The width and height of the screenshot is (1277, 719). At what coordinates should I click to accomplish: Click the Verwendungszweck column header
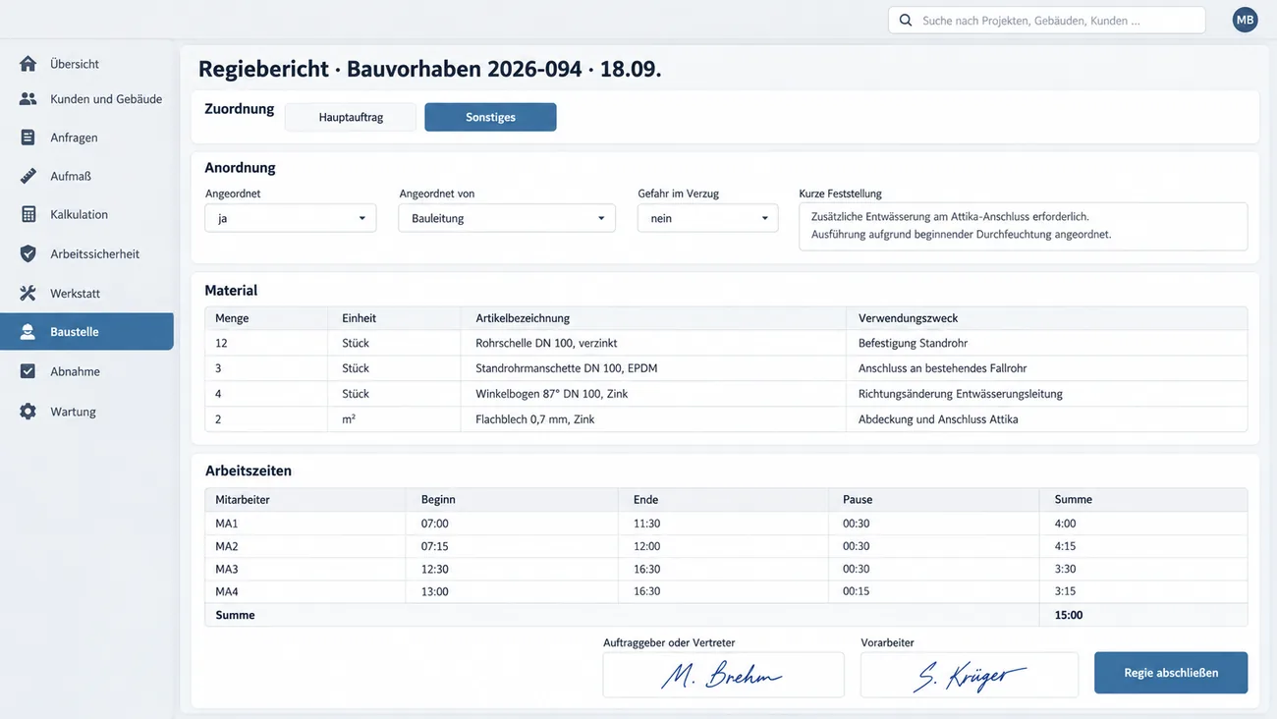click(1047, 318)
